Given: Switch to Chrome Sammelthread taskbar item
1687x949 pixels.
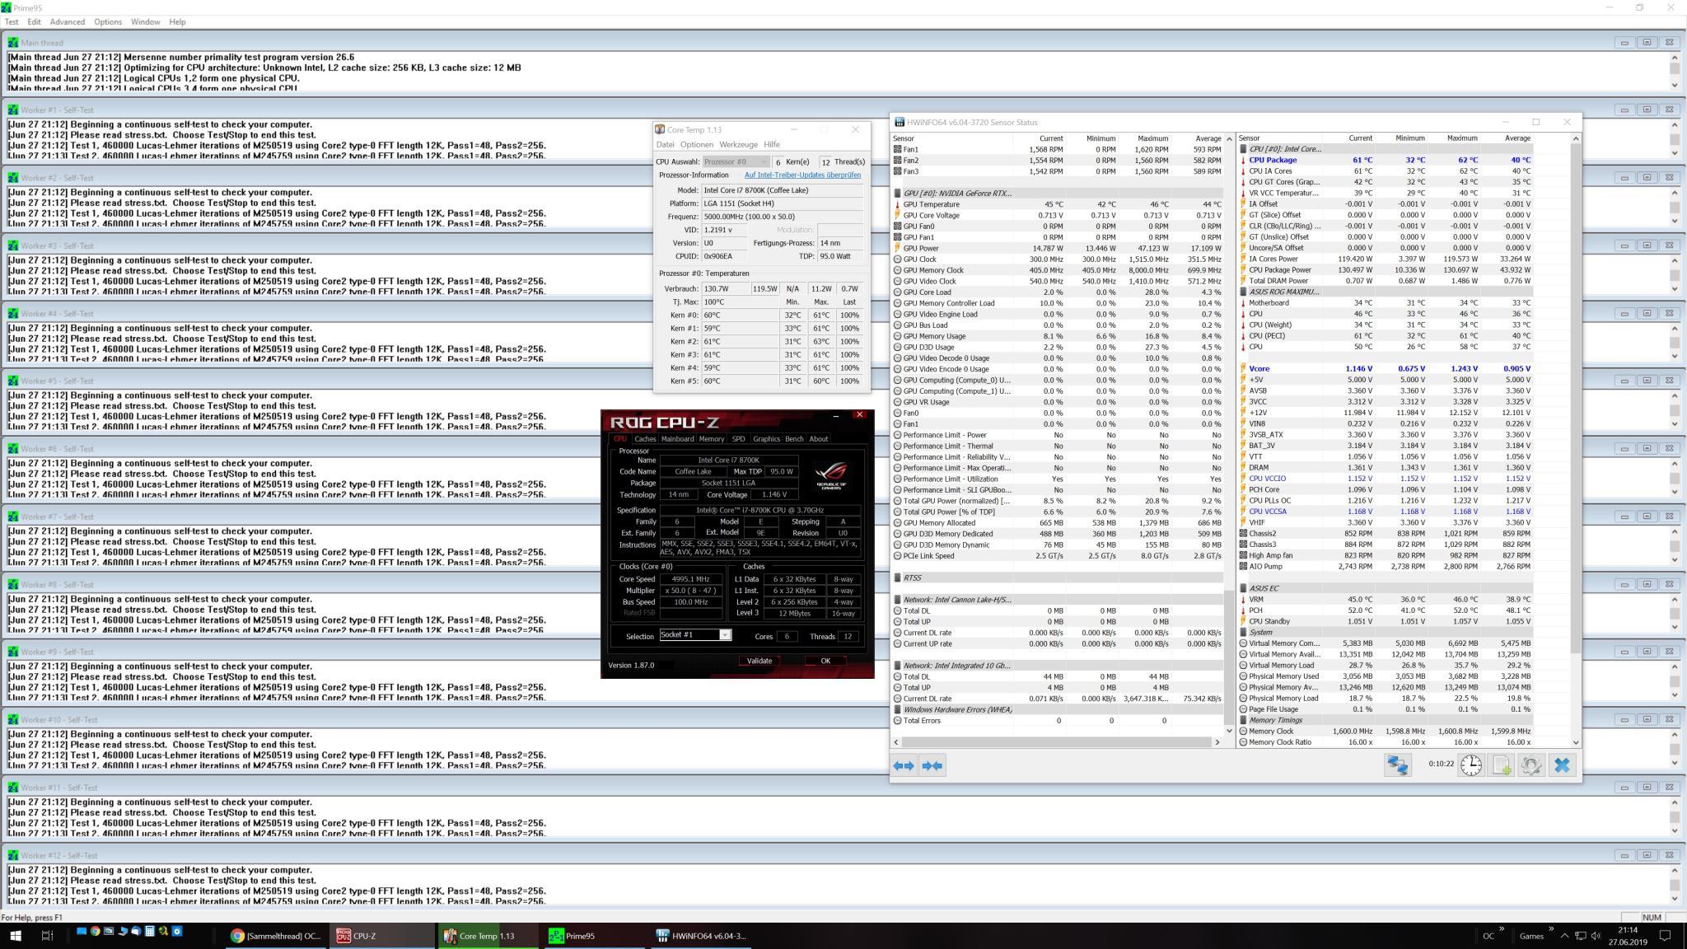Looking at the screenshot, I should 277,936.
